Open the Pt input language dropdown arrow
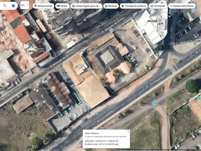The height and width of the screenshot is (151, 201). (27, 5)
